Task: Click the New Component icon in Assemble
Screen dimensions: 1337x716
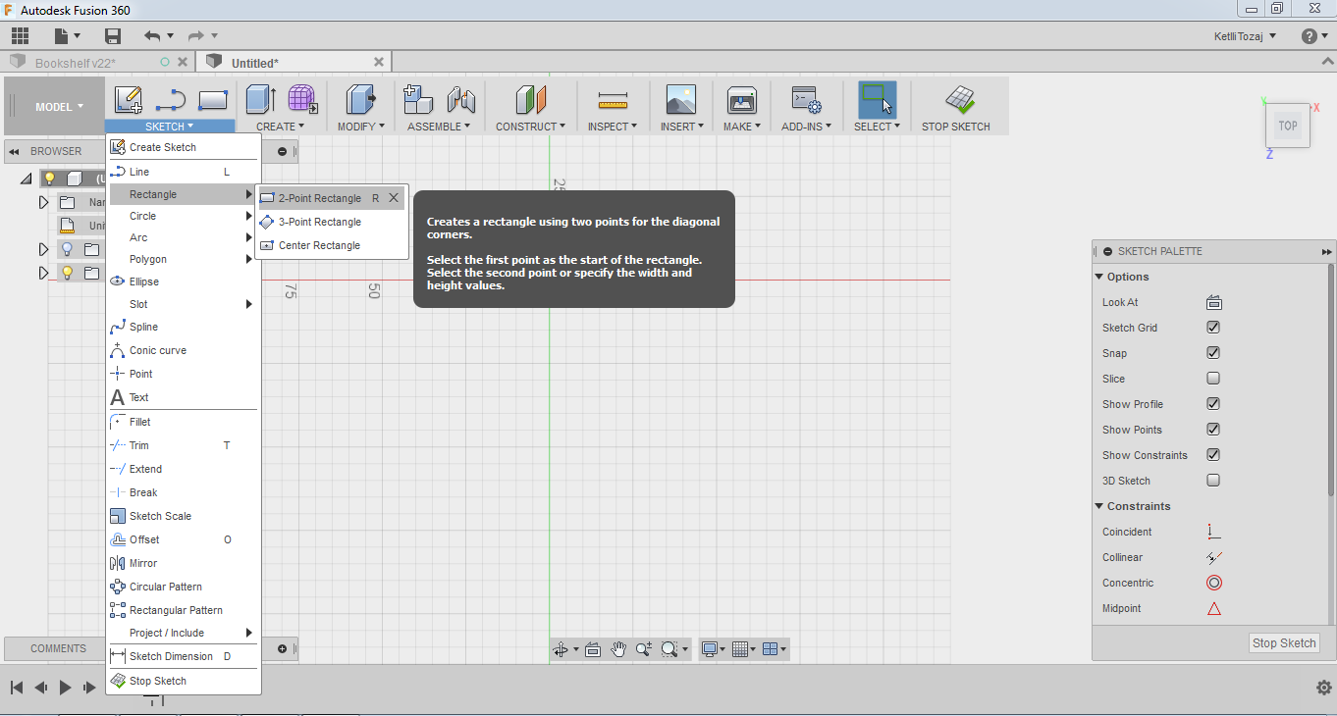Action: point(419,99)
